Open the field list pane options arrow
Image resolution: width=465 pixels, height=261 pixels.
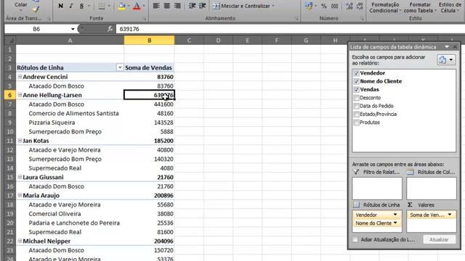coord(447,46)
